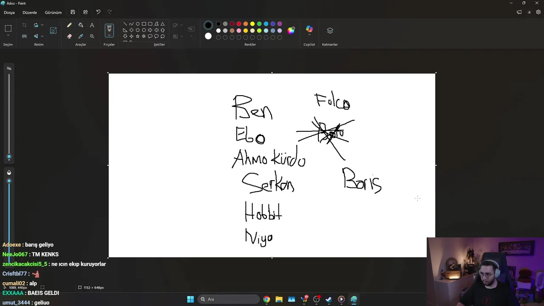Open the Dosya menu
The width and height of the screenshot is (544, 306).
[9, 12]
